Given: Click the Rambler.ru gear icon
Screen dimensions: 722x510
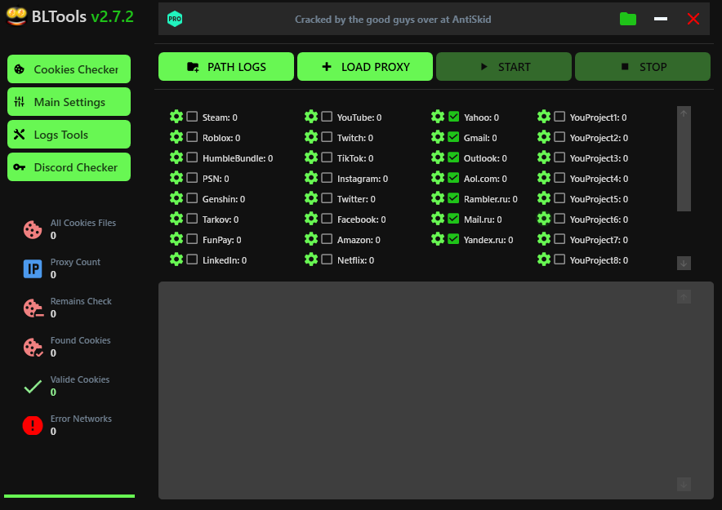Looking at the screenshot, I should coord(438,198).
